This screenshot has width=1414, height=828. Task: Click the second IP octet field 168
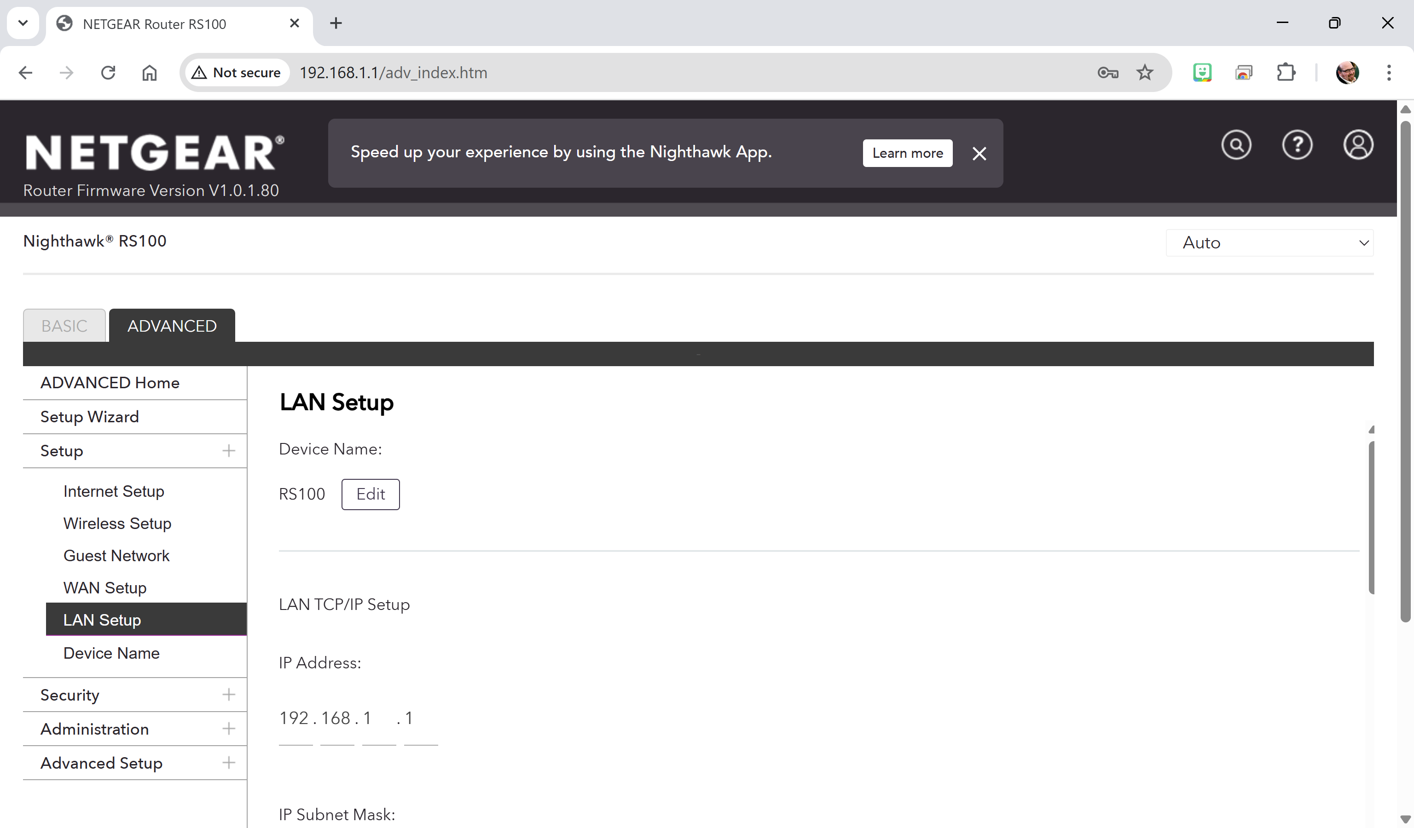tap(336, 719)
